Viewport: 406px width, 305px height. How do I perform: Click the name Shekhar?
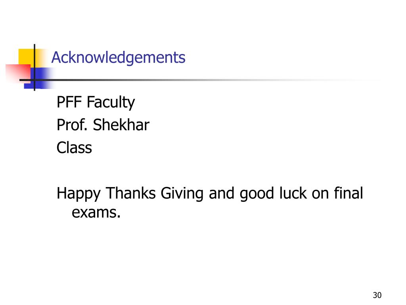121,125
